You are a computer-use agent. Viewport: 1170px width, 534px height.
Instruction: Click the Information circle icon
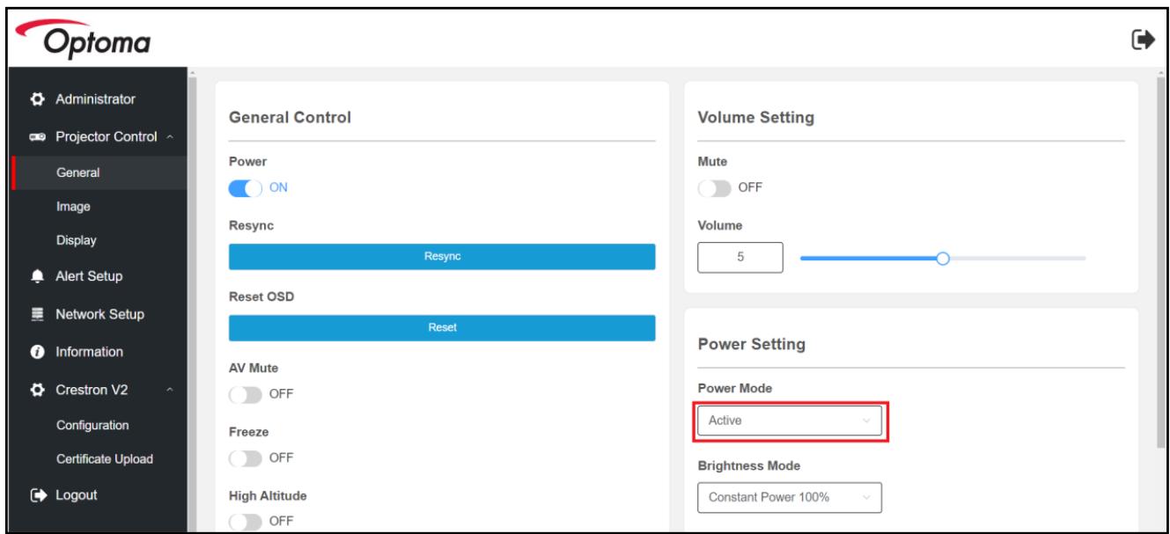point(39,352)
